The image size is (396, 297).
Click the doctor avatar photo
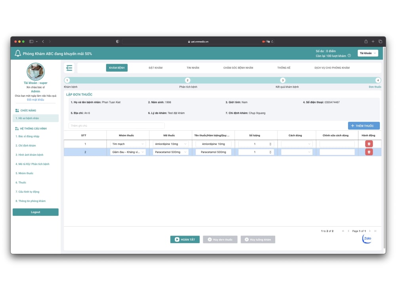coord(36,72)
